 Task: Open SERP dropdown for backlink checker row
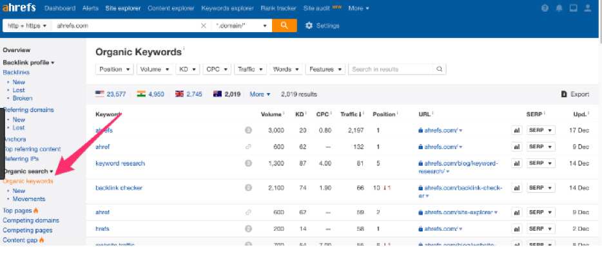pyautogui.click(x=541, y=188)
